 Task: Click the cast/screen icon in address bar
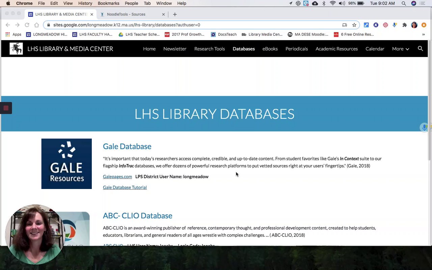click(345, 25)
